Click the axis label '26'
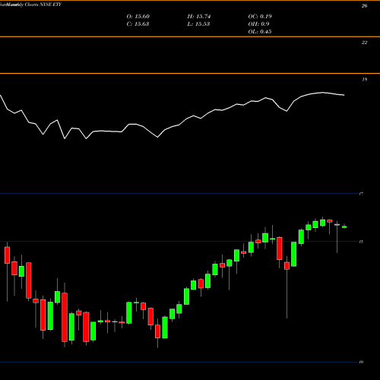The width and height of the screenshot is (380, 380). pyautogui.click(x=364, y=6)
